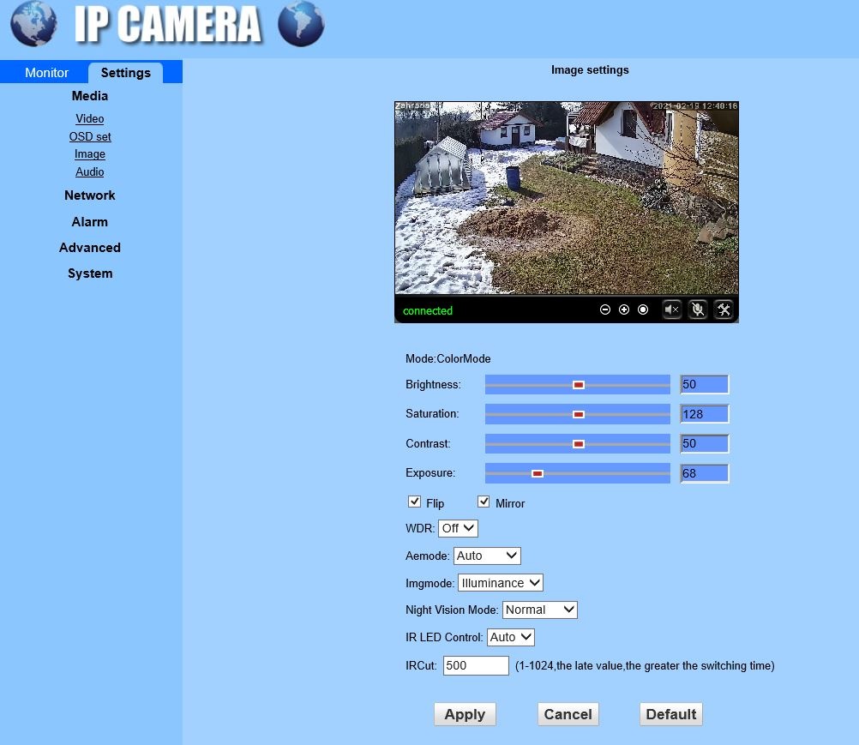Click the left globe logo icon
This screenshot has height=745, width=859.
[33, 25]
